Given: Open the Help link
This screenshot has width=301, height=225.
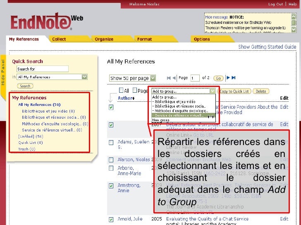Looking at the screenshot, I should 293,4.
